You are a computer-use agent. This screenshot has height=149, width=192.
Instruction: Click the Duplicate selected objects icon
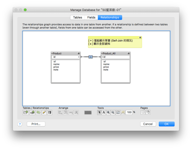pyautogui.click(x=38, y=112)
